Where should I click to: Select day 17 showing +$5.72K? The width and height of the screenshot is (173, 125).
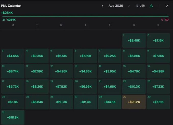[x=13, y=87]
